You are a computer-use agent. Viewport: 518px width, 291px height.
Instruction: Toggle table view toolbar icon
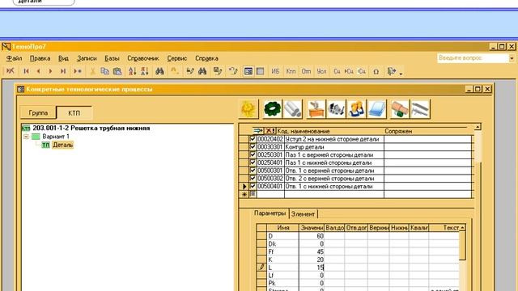pyautogui.click(x=261, y=71)
